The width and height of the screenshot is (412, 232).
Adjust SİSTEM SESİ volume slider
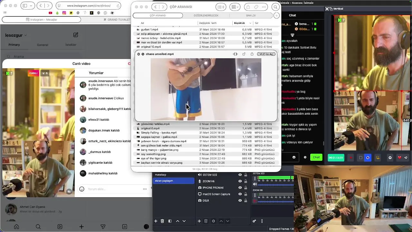276,184
